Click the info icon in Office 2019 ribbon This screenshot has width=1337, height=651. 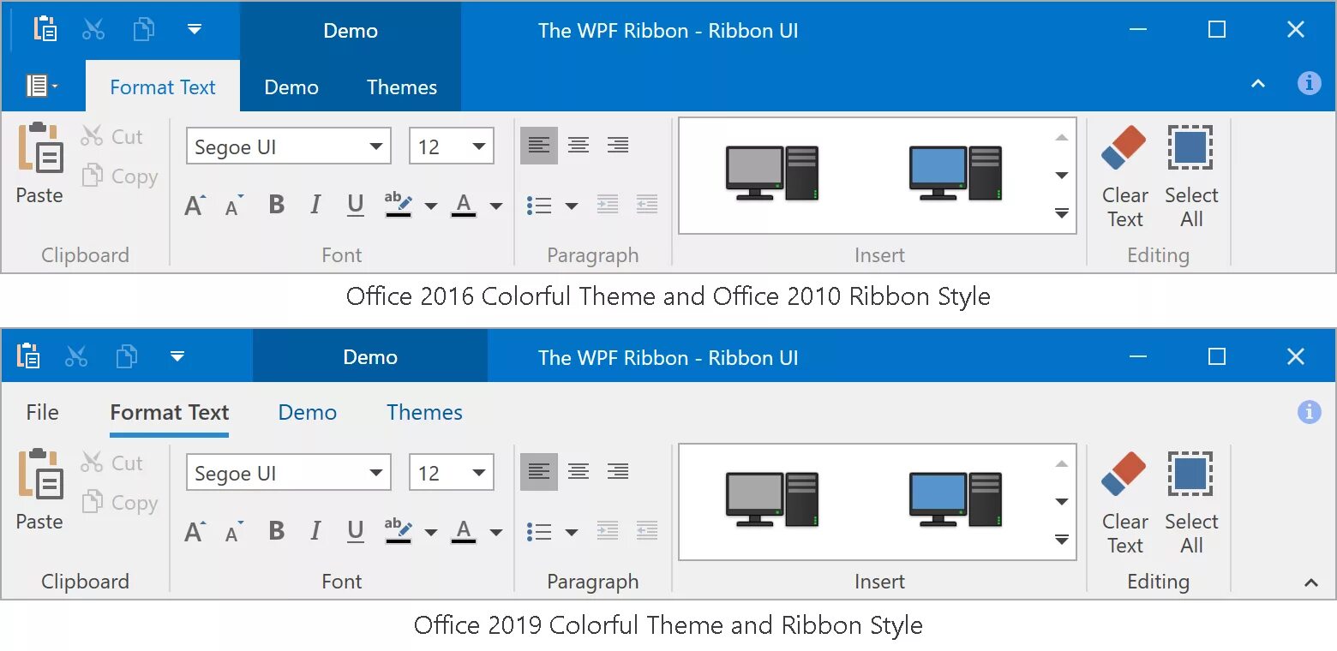tap(1309, 412)
